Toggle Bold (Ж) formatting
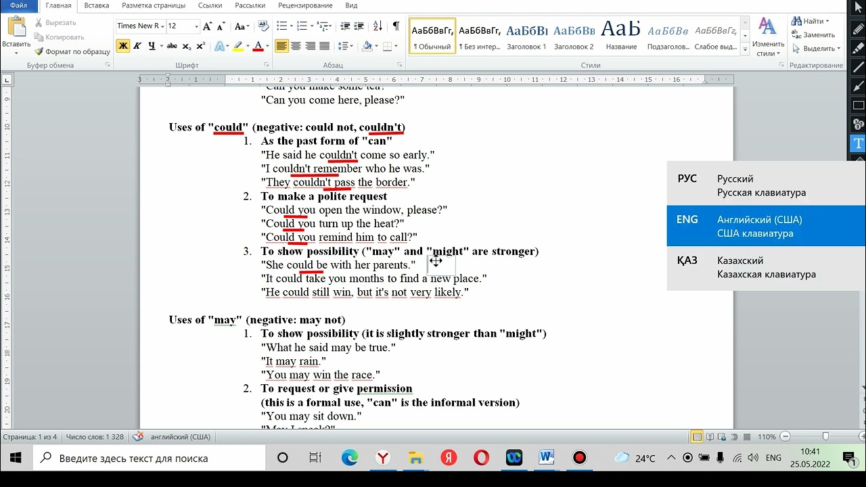Viewport: 866px width, 487px height. pos(122,46)
